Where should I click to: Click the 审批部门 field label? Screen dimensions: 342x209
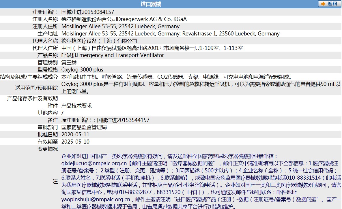click(x=48, y=127)
